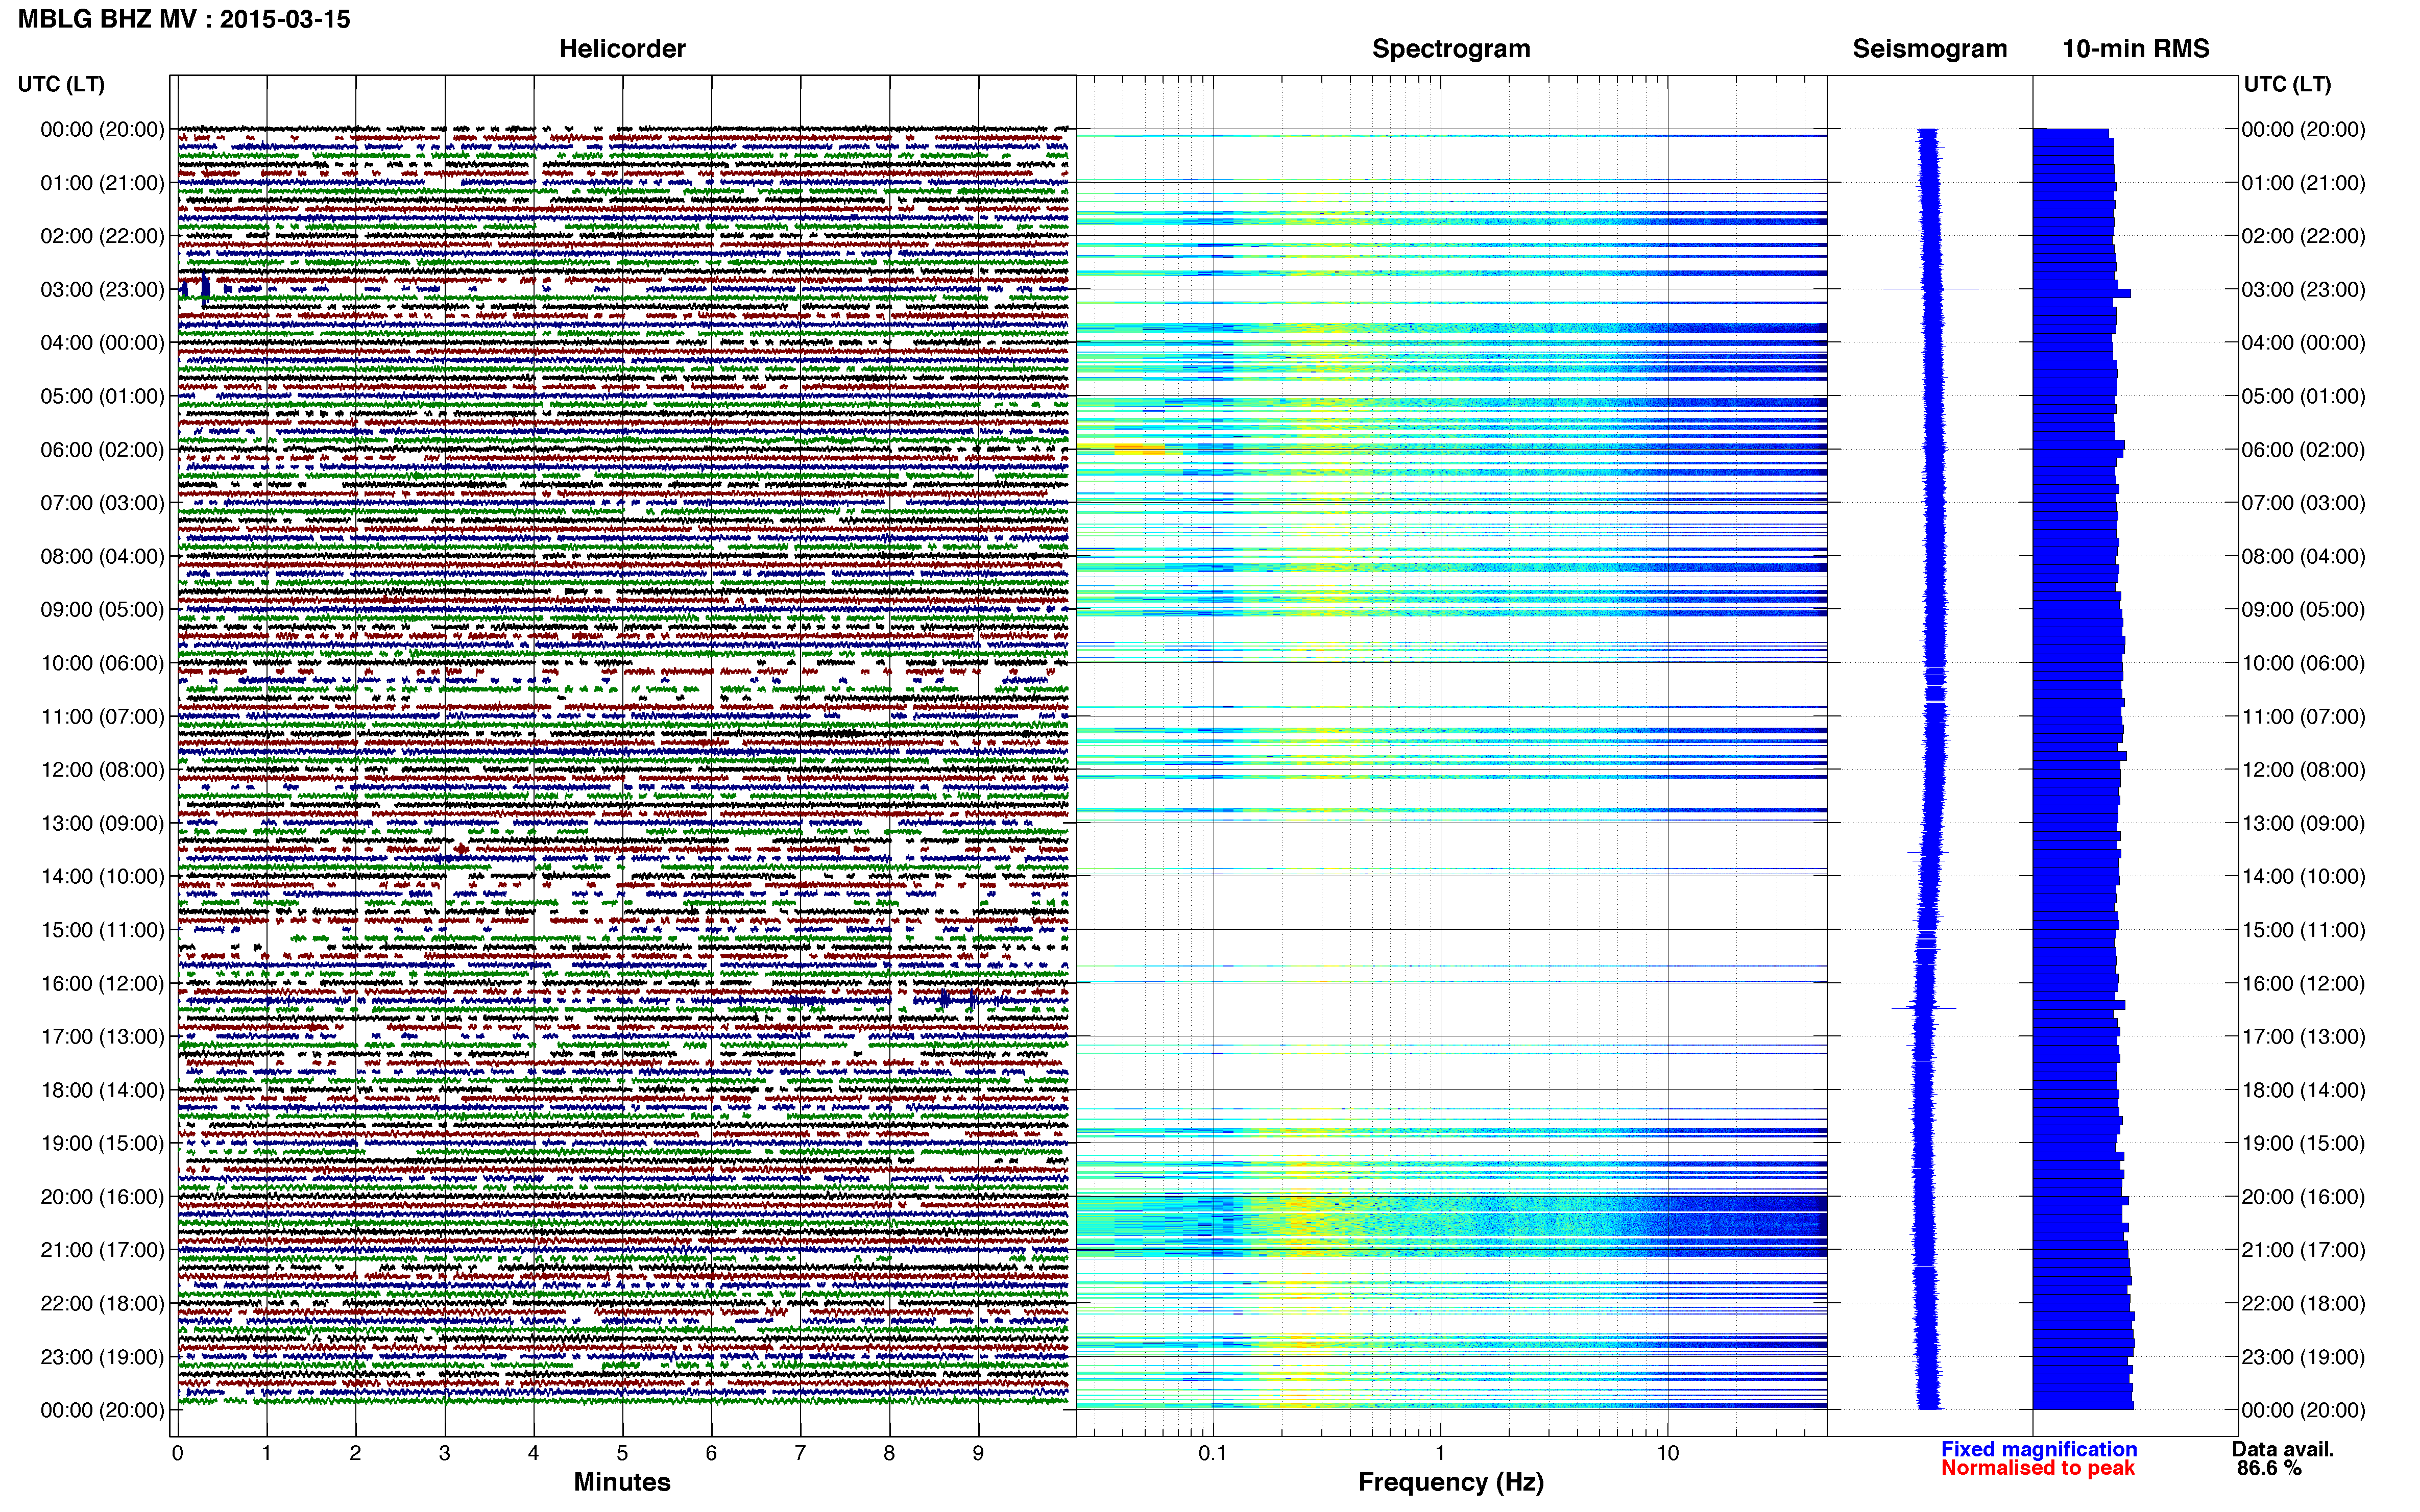Select the '10-min RMS' panel heading
Viewport: 2420px width, 1512px height.
click(2136, 49)
